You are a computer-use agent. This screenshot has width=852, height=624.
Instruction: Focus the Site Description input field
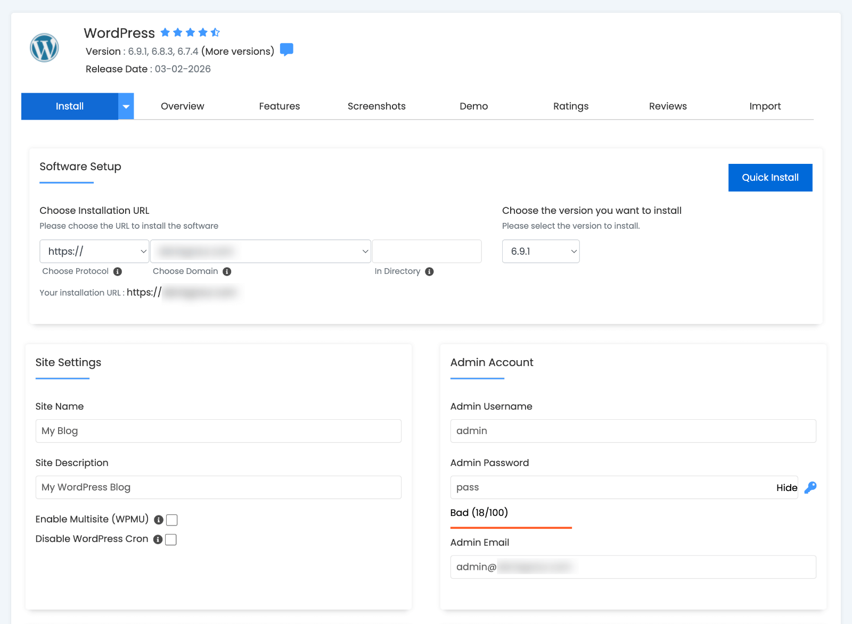218,487
